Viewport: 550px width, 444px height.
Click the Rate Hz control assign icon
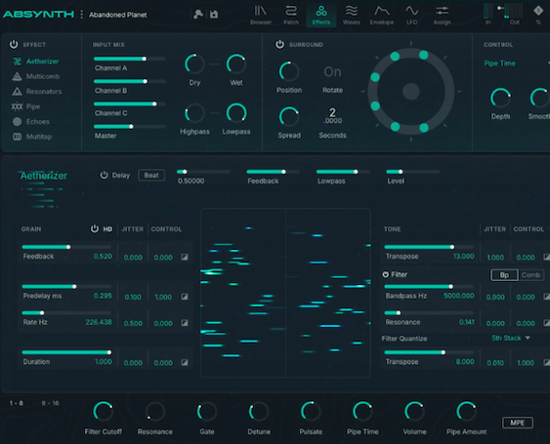coord(185,323)
